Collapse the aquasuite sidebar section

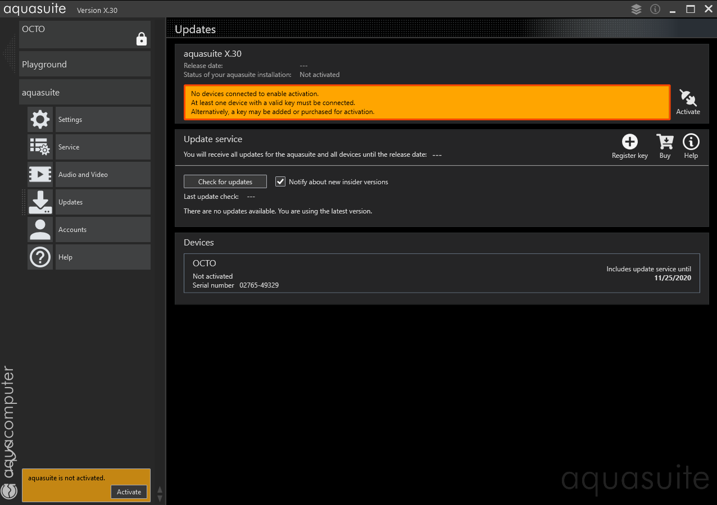85,92
